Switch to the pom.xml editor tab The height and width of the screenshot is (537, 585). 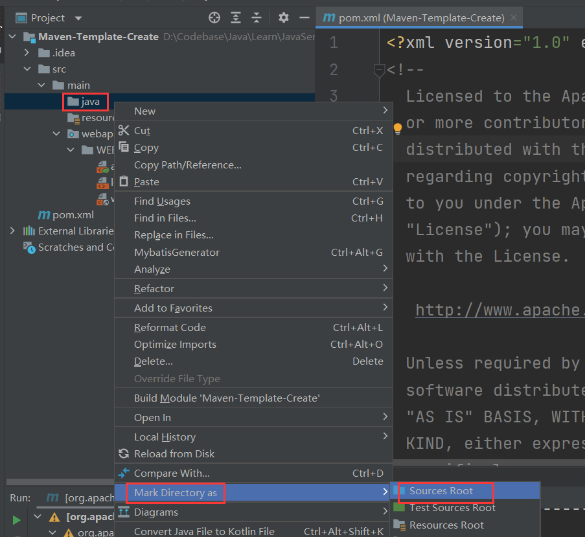(x=415, y=17)
